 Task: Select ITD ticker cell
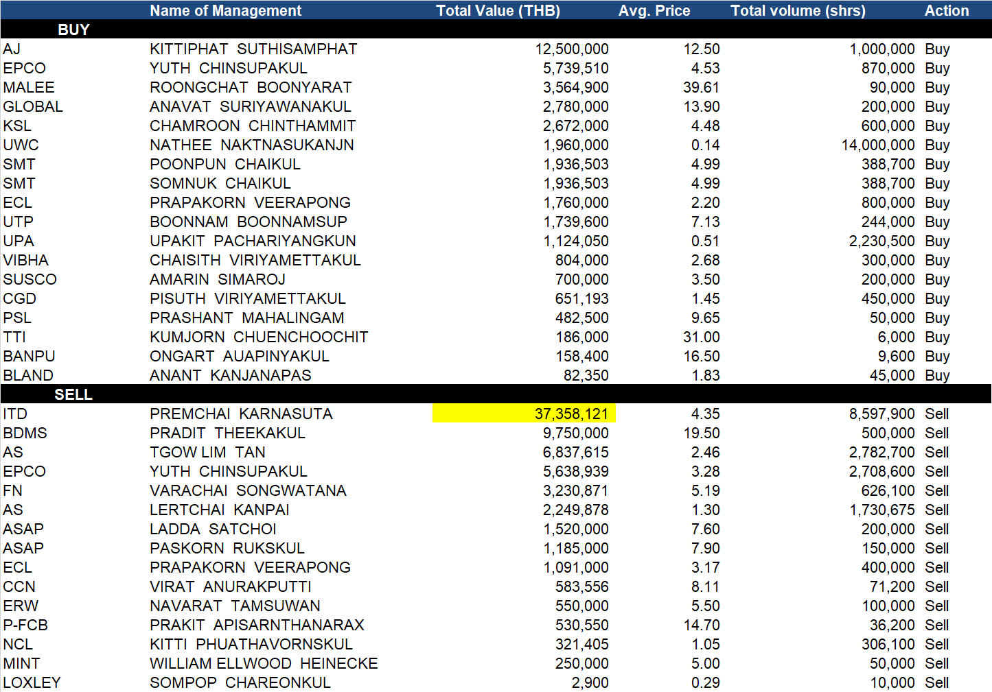[15, 414]
